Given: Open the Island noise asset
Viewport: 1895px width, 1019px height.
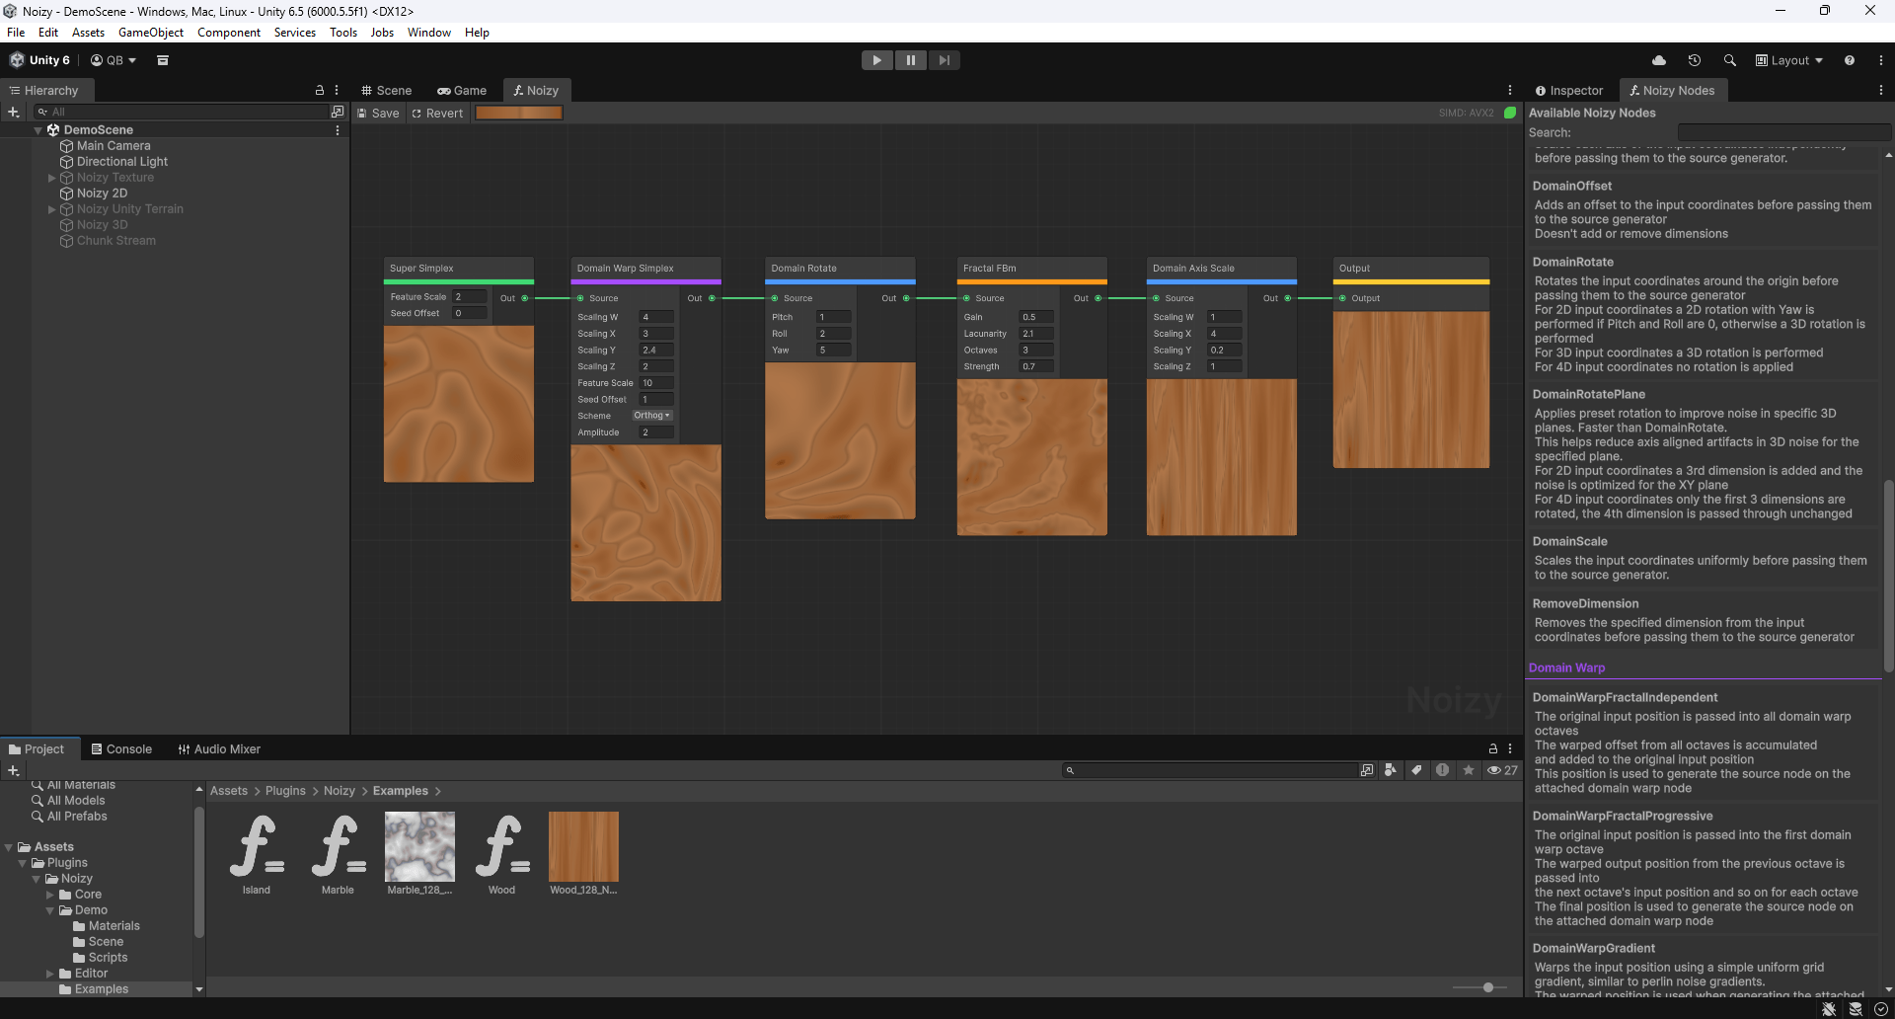Looking at the screenshot, I should tap(257, 853).
